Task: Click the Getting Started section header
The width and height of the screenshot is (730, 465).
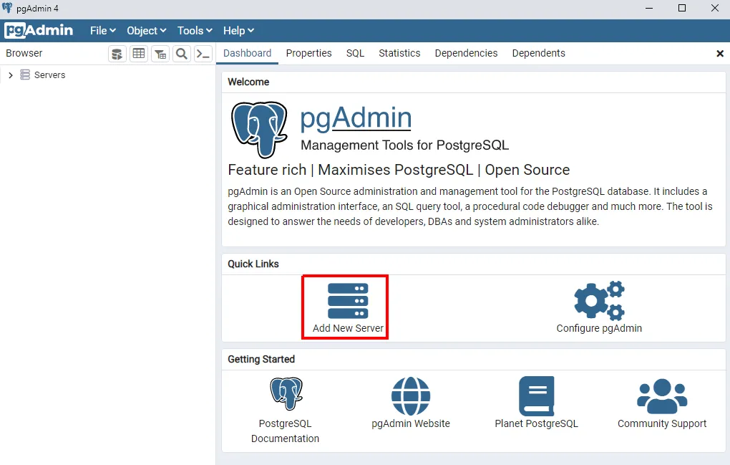Action: (x=261, y=359)
